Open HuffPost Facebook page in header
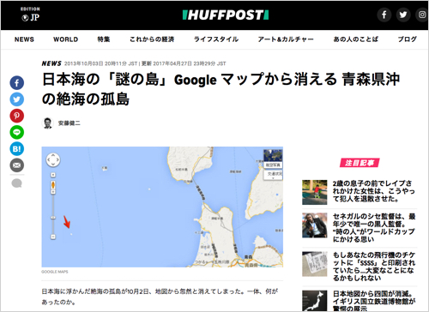This screenshot has width=429, height=312. click(384, 15)
